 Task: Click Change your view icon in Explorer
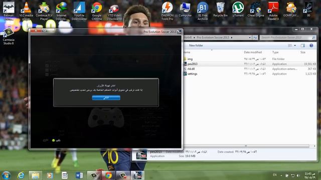[x=290, y=45]
